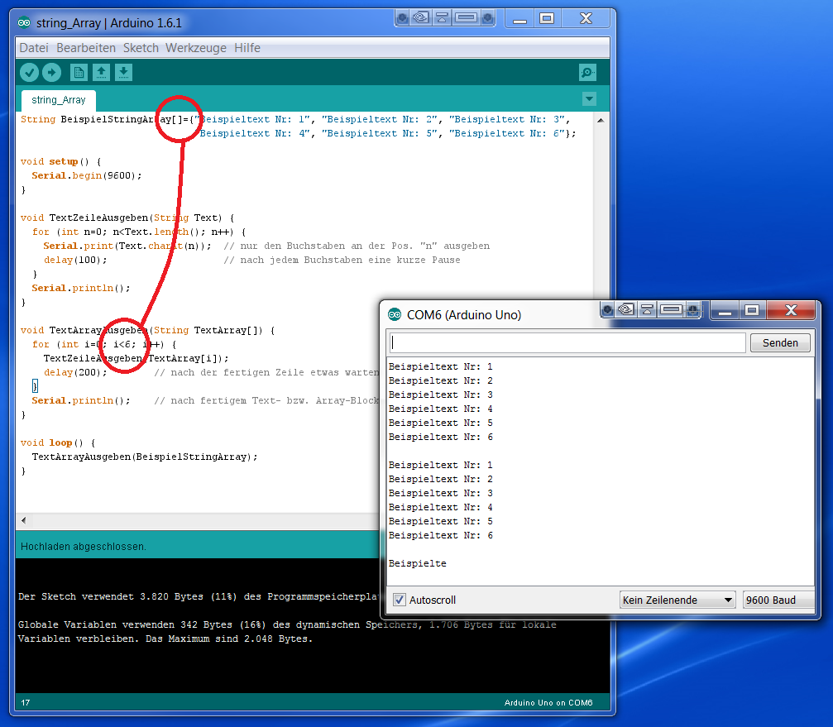Click 'TextArrayAusgeben(BeispielStringArray);' code line

click(x=145, y=457)
